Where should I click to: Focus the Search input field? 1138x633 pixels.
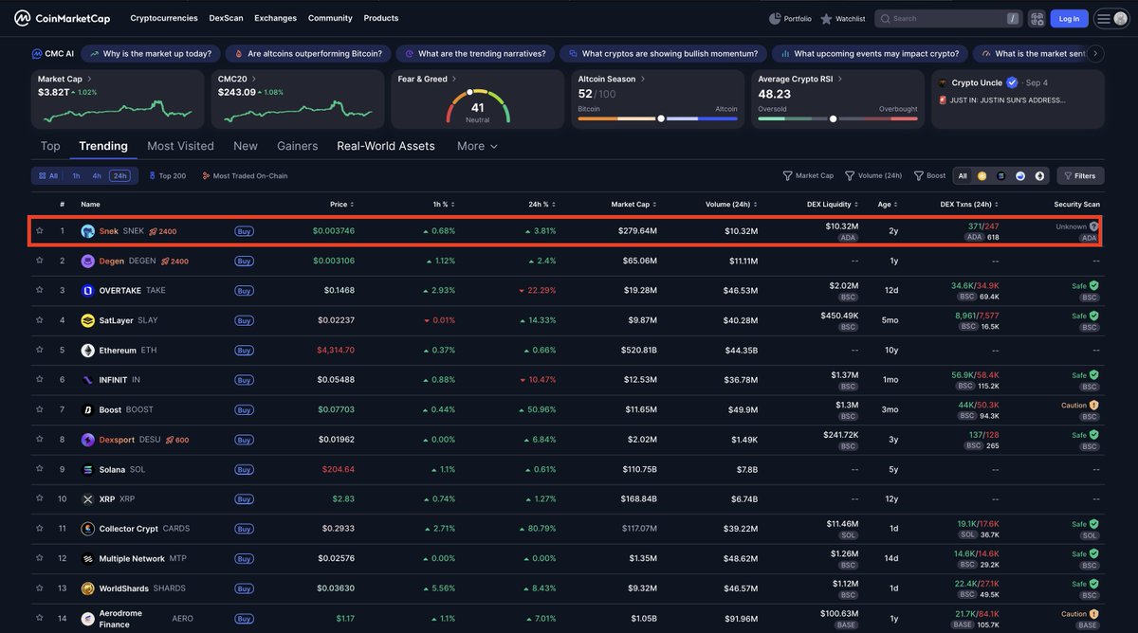click(948, 18)
